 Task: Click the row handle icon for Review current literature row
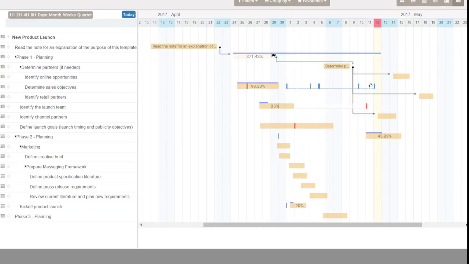[3, 196]
